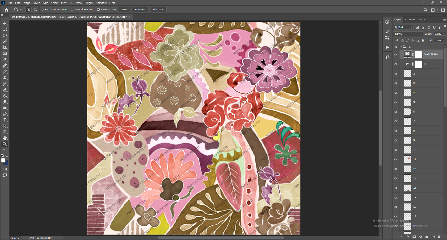Select the Paint Bucket tool

(x=5, y=96)
